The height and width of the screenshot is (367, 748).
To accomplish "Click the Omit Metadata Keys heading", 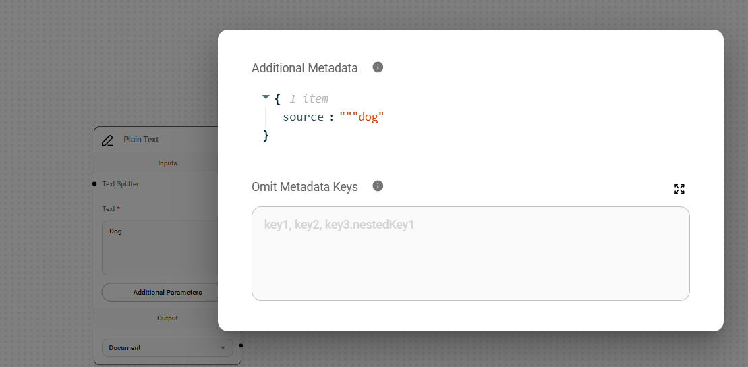I will (304, 187).
